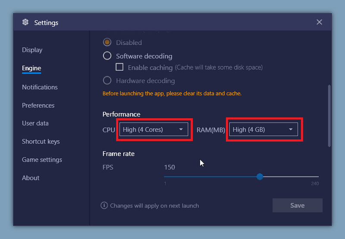Click the Performance heading

[122, 114]
